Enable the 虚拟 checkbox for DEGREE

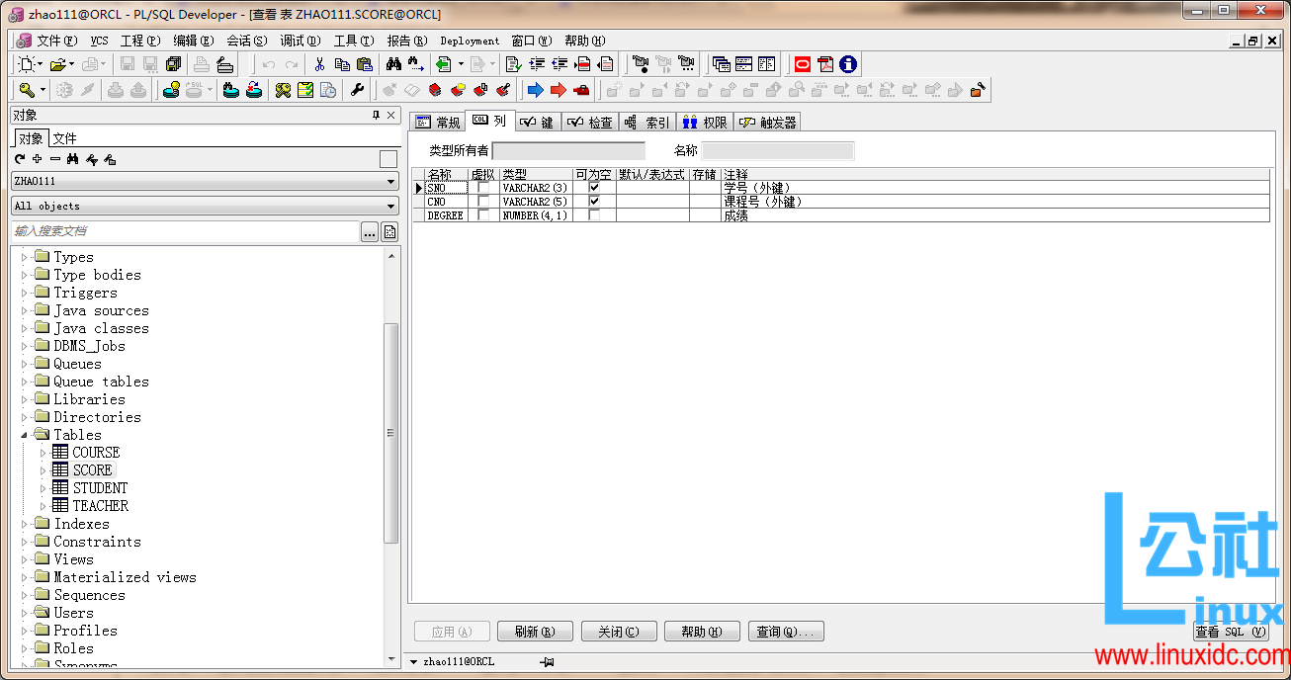click(x=482, y=214)
